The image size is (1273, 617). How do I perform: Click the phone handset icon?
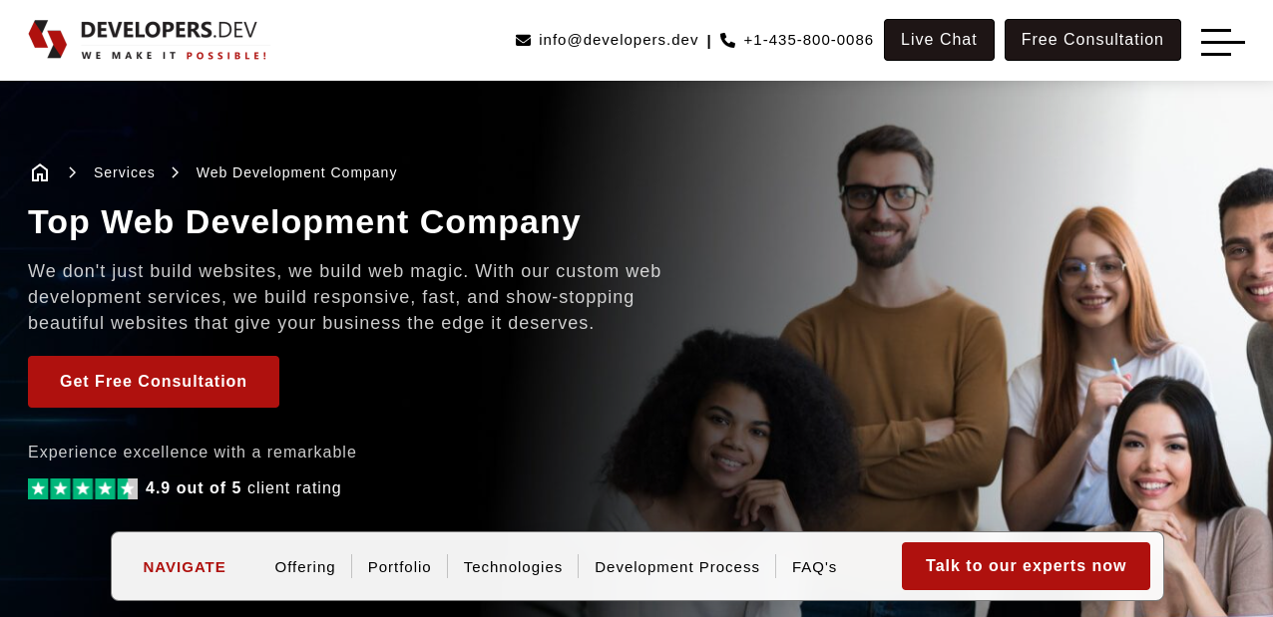[727, 40]
